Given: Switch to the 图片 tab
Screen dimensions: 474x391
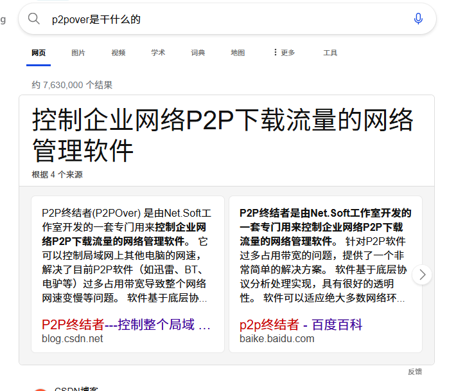Looking at the screenshot, I should (78, 53).
